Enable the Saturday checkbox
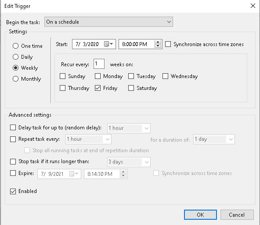Image resolution: width=260 pixels, height=225 pixels. click(x=131, y=88)
